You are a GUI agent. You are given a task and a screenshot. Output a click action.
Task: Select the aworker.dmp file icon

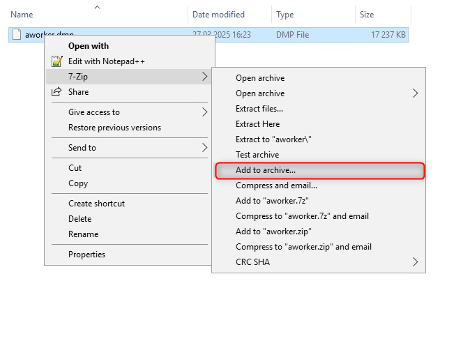(16, 35)
